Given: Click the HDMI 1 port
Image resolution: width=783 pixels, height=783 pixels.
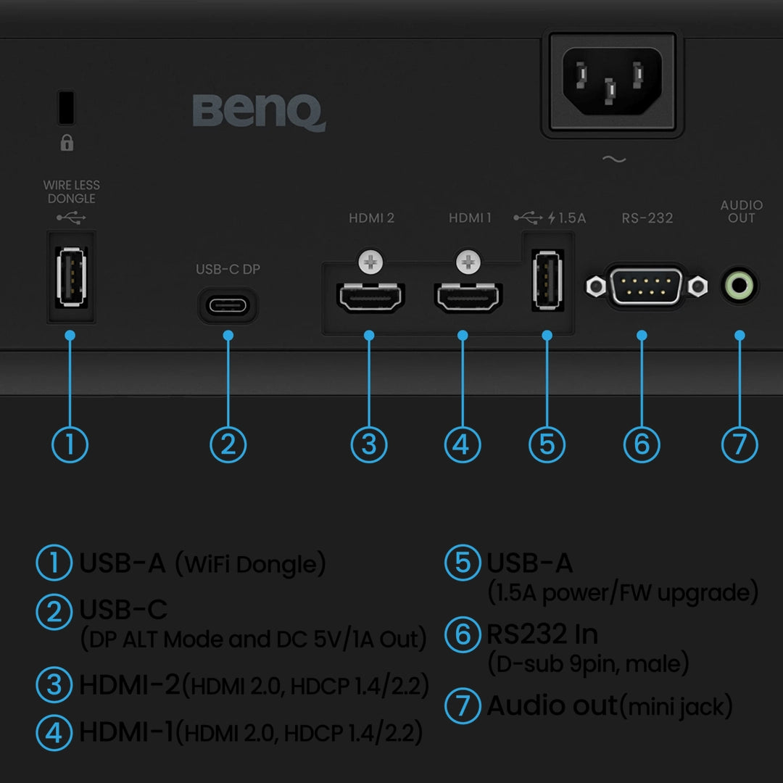Looking at the screenshot, I should tap(468, 298).
